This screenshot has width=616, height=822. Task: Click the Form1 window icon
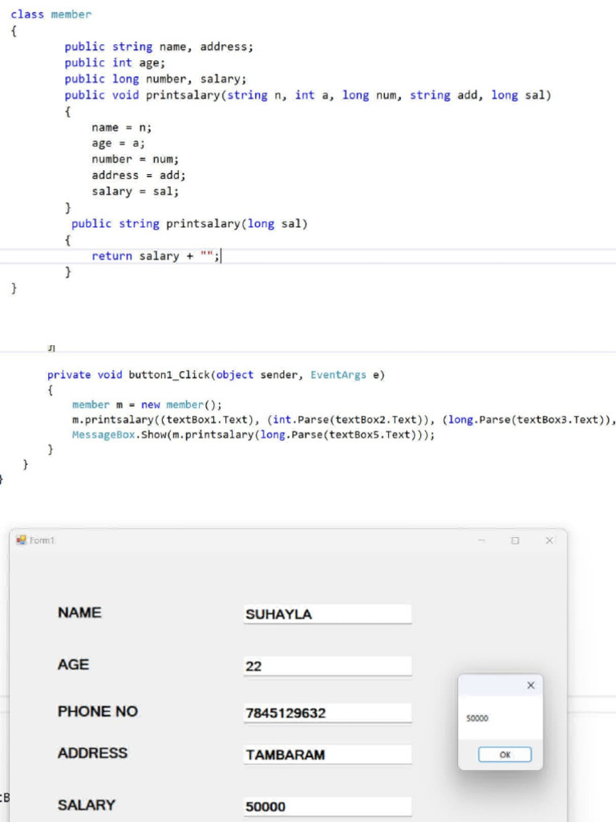click(22, 540)
